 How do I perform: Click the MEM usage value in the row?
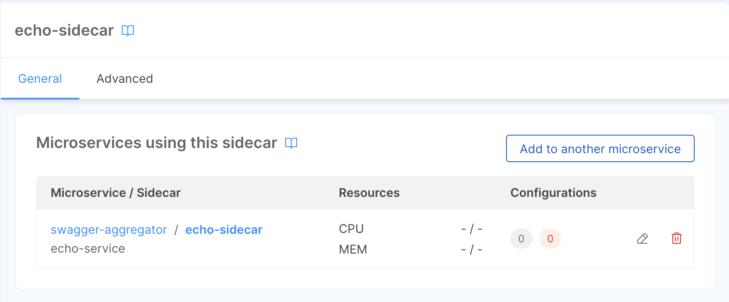472,249
